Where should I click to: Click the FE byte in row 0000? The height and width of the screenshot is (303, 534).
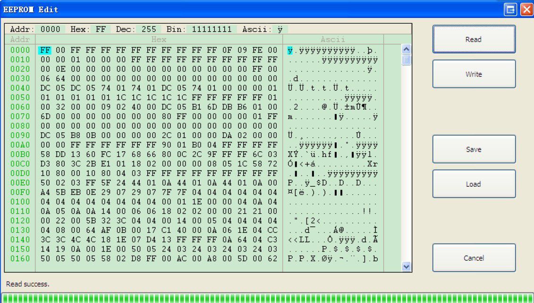[257, 50]
